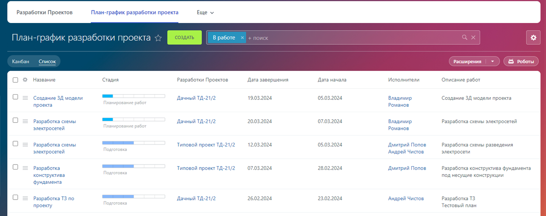Open settings with the gear button
This screenshot has width=546, height=216.
533,38
